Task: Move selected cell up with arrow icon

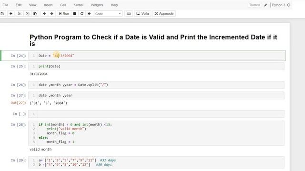Action: coord(44,14)
